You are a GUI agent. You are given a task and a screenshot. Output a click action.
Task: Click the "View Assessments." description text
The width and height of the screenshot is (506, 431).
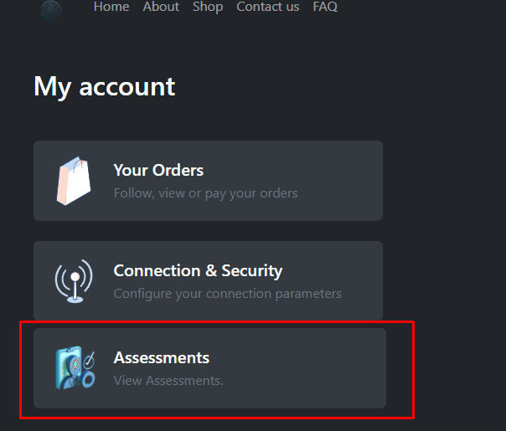(x=168, y=381)
